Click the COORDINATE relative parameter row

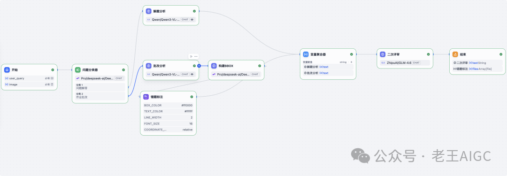coord(168,130)
